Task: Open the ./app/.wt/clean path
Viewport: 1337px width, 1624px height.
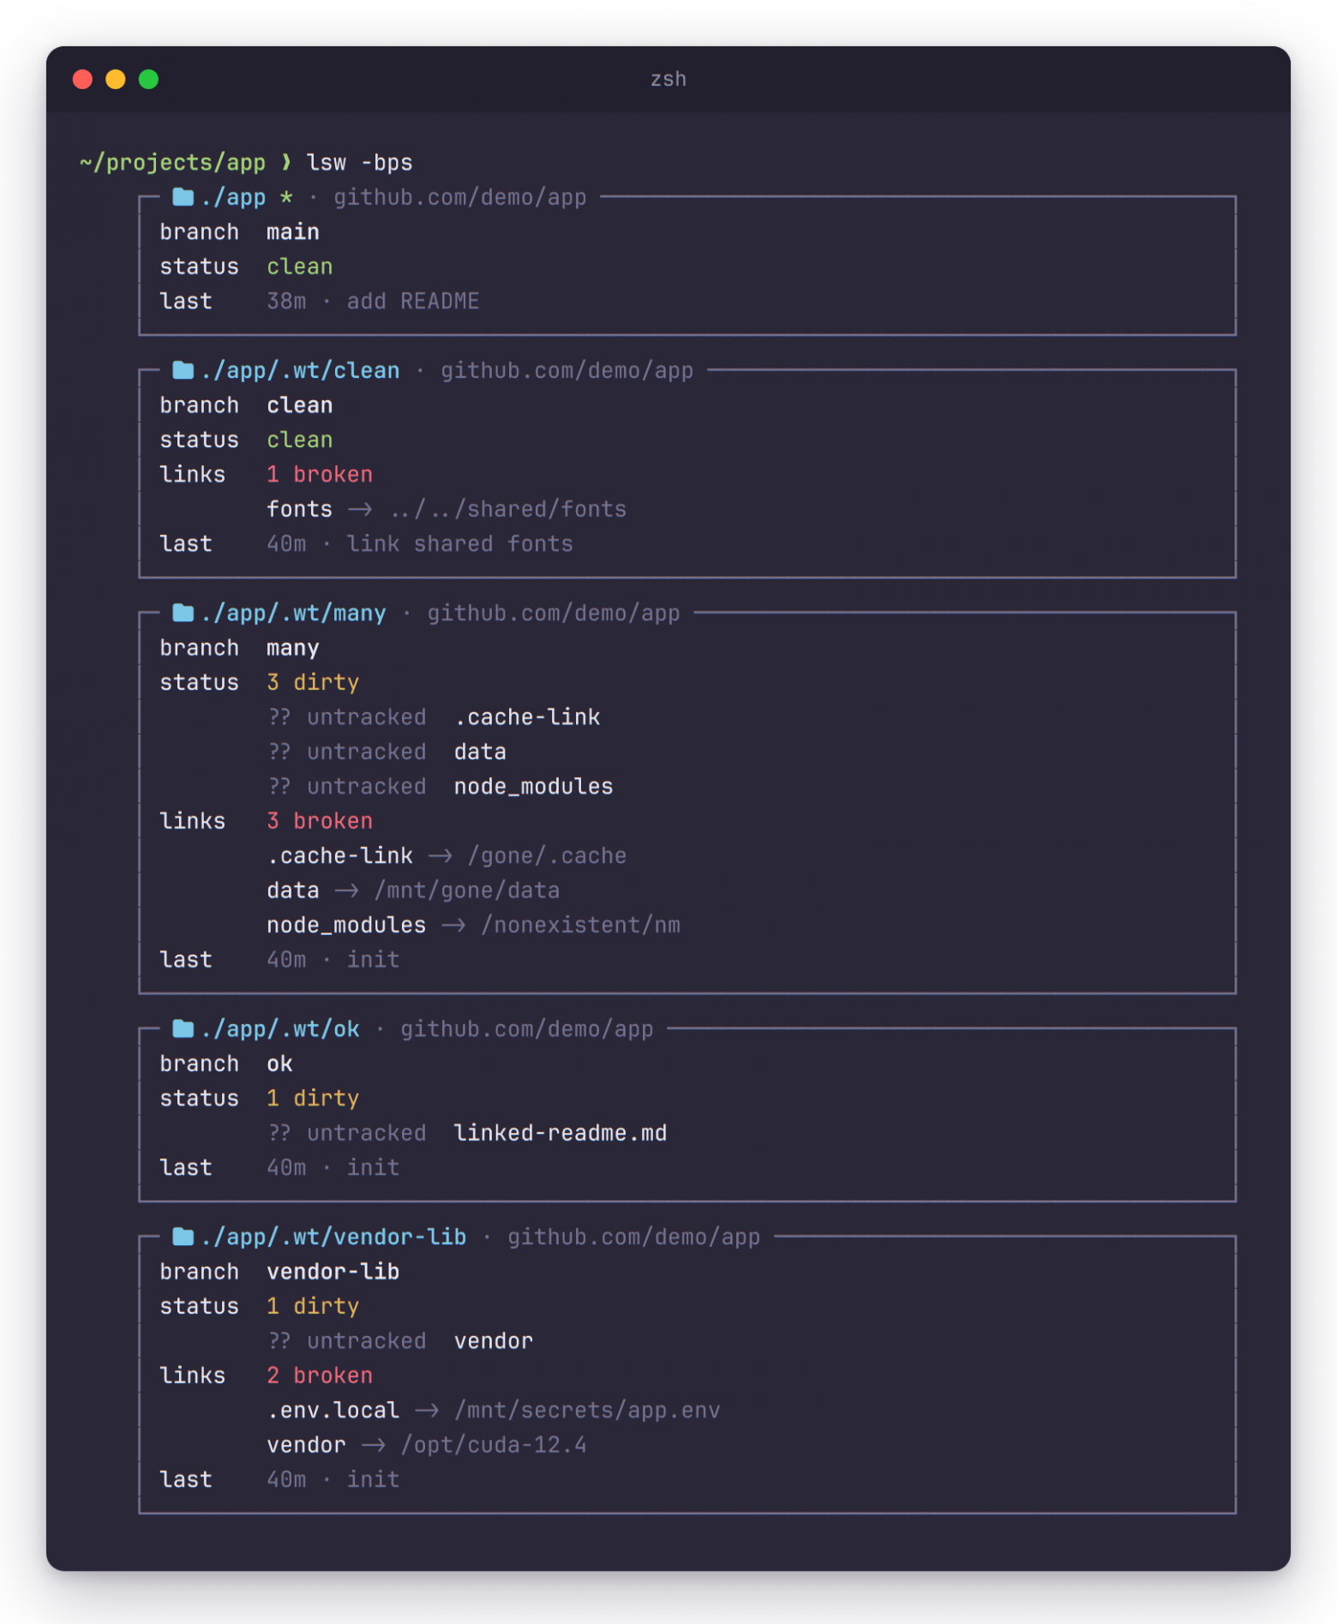Action: click(300, 370)
